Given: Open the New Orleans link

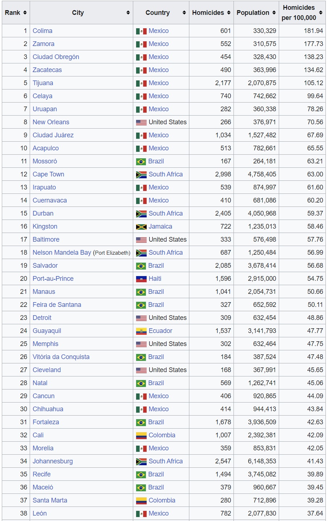Looking at the screenshot, I should (x=51, y=122).
